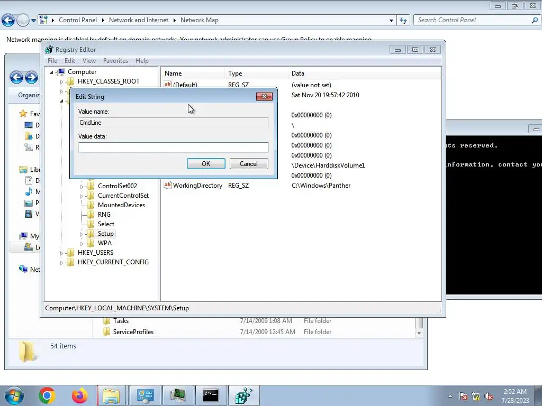Go forward in the Explorer window
The width and height of the screenshot is (542, 406).
(31, 77)
